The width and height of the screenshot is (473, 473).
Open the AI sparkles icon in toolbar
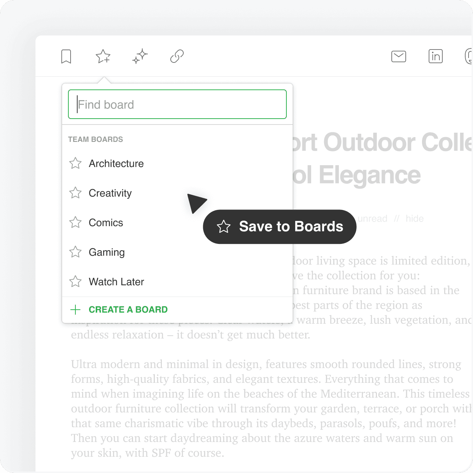140,56
